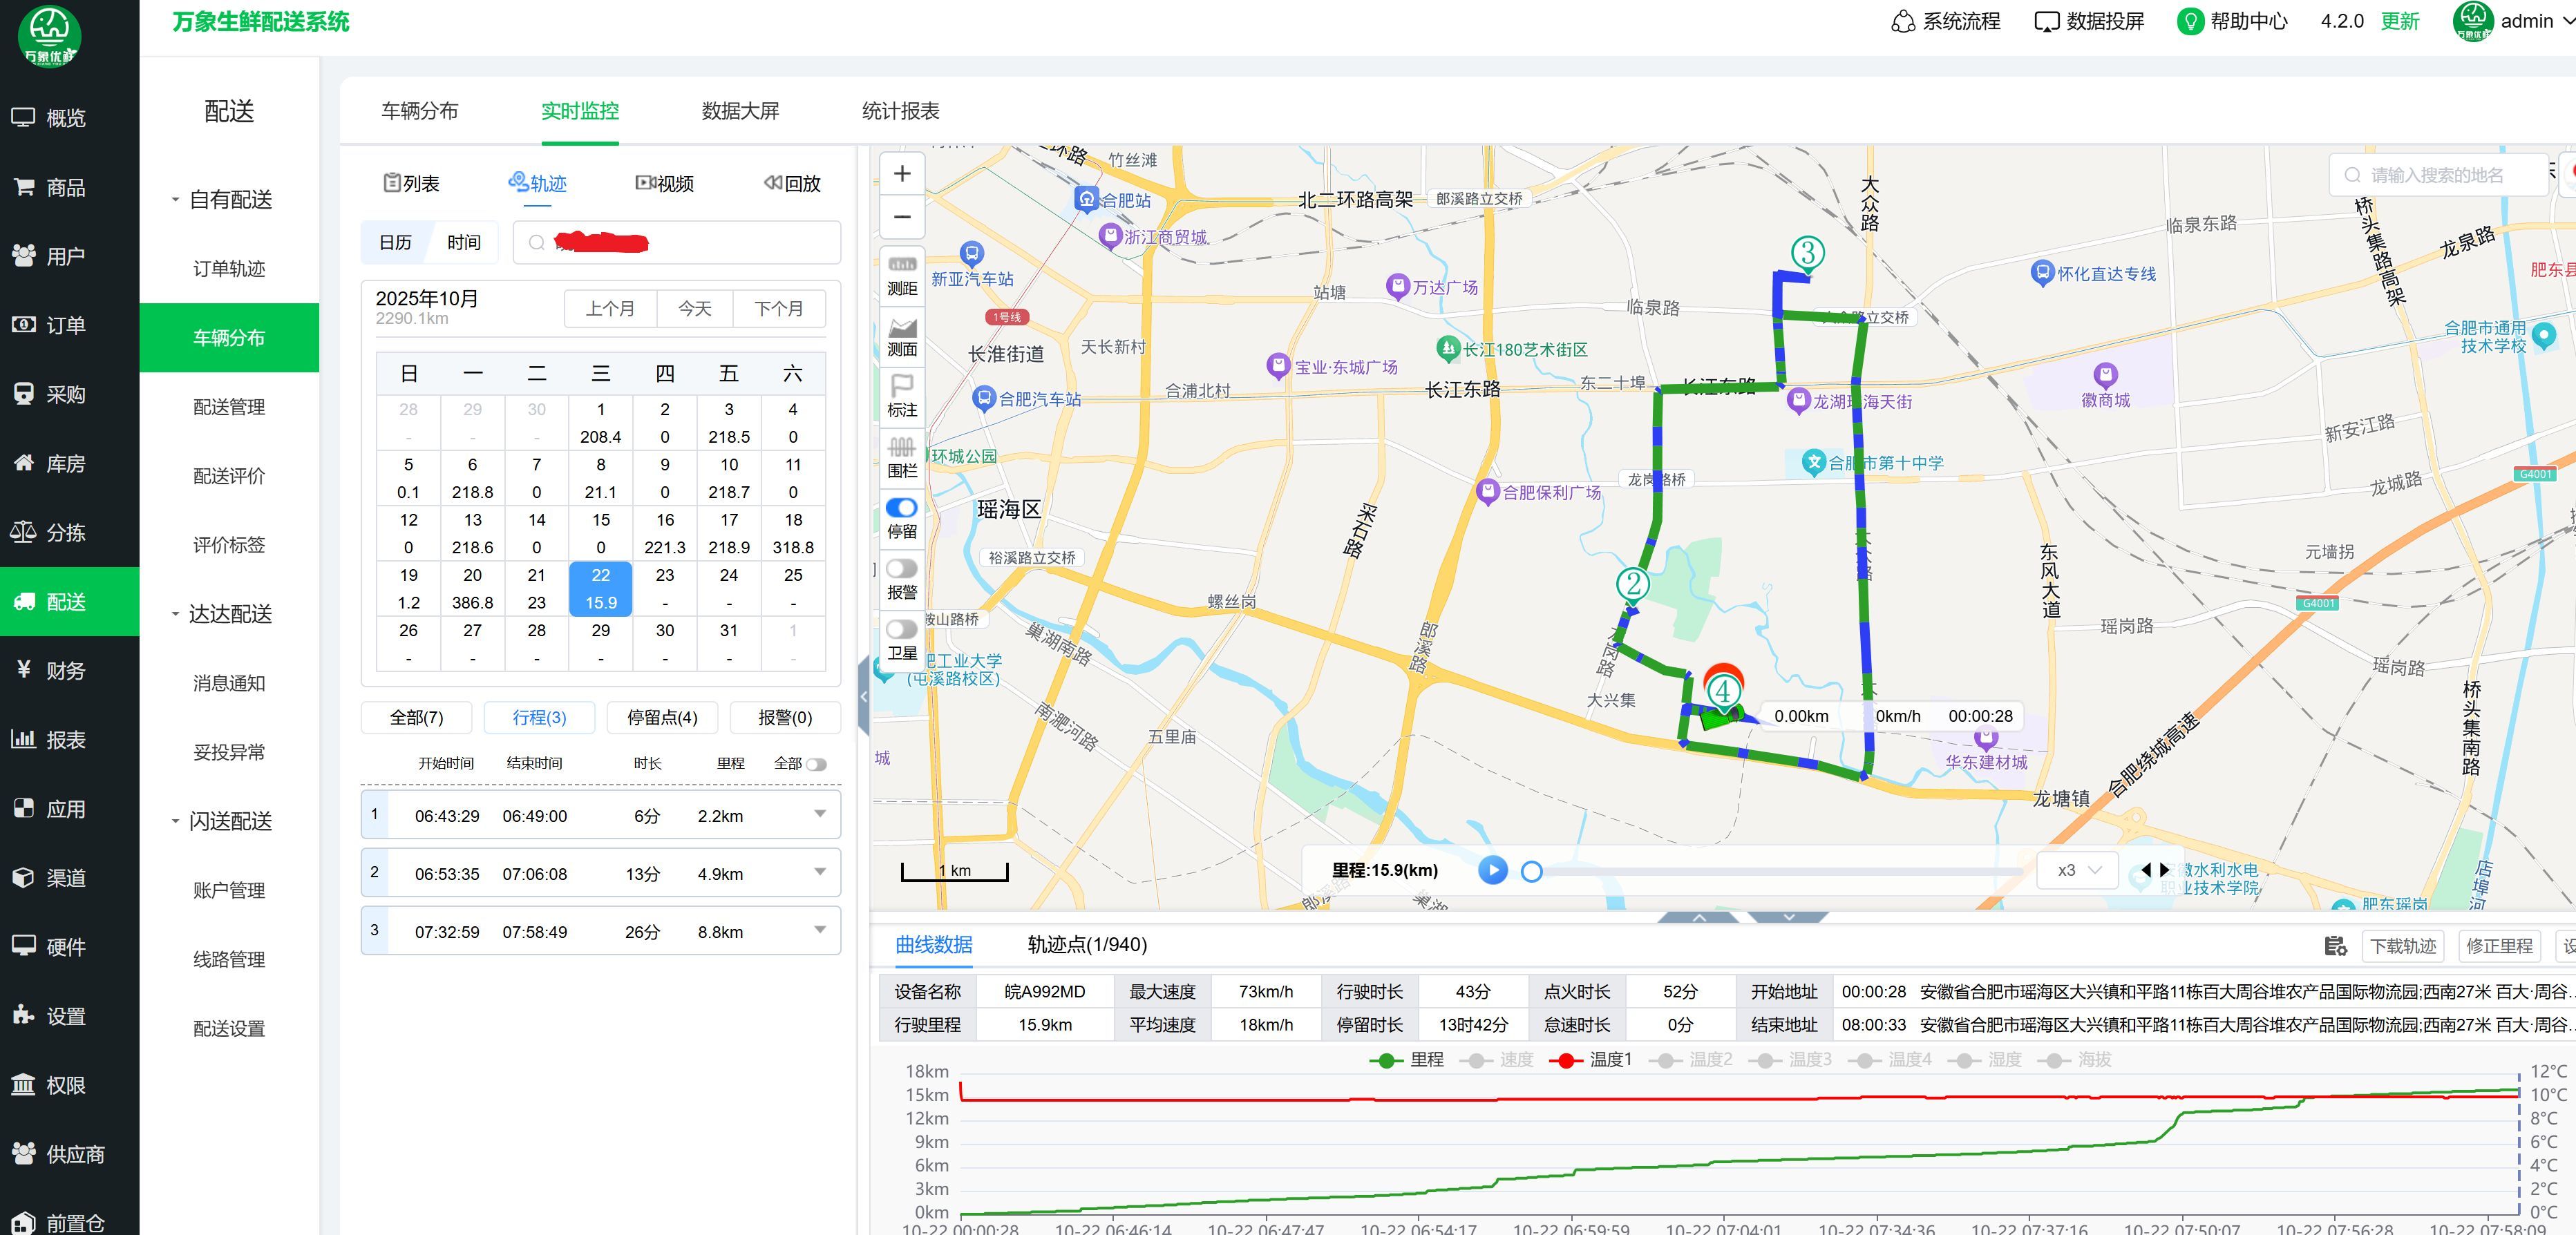Switch on the 卫星 satellite toggle

click(x=902, y=629)
